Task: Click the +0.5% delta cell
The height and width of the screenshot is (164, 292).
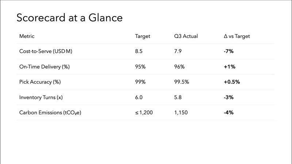Action: coord(232,82)
